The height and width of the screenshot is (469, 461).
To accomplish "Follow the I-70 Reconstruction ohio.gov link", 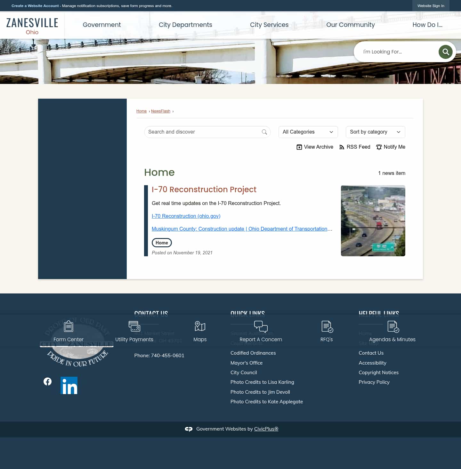I will click(x=186, y=216).
